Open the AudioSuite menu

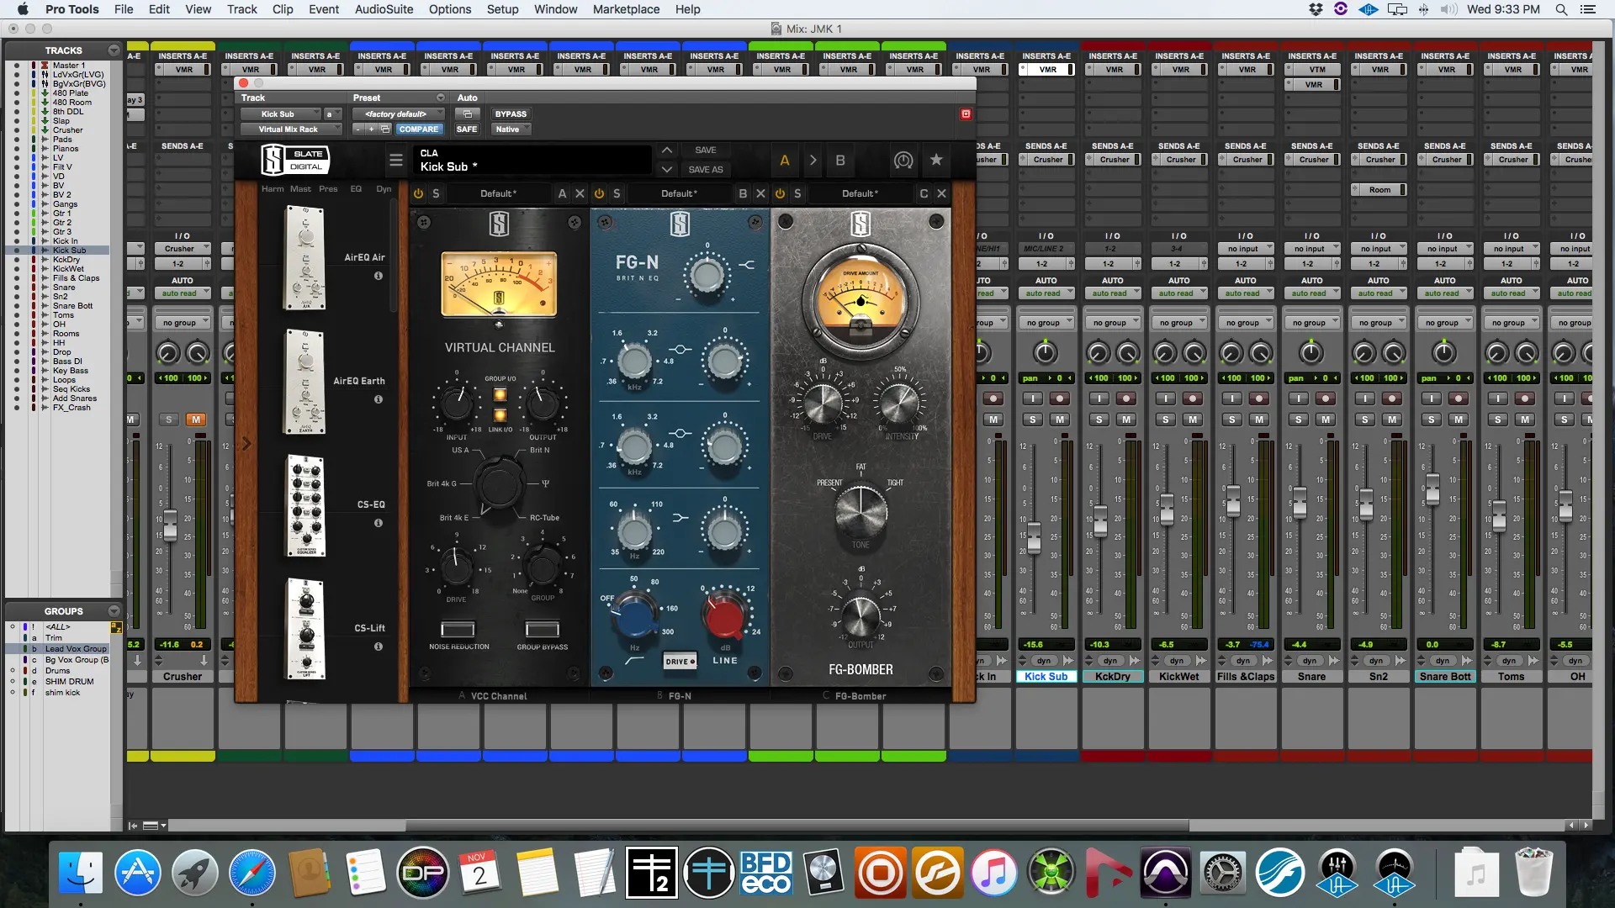pyautogui.click(x=384, y=9)
